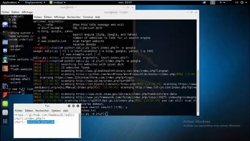250x141 pixels.
Task: Show all applications grid in dock
Action: 5,121
